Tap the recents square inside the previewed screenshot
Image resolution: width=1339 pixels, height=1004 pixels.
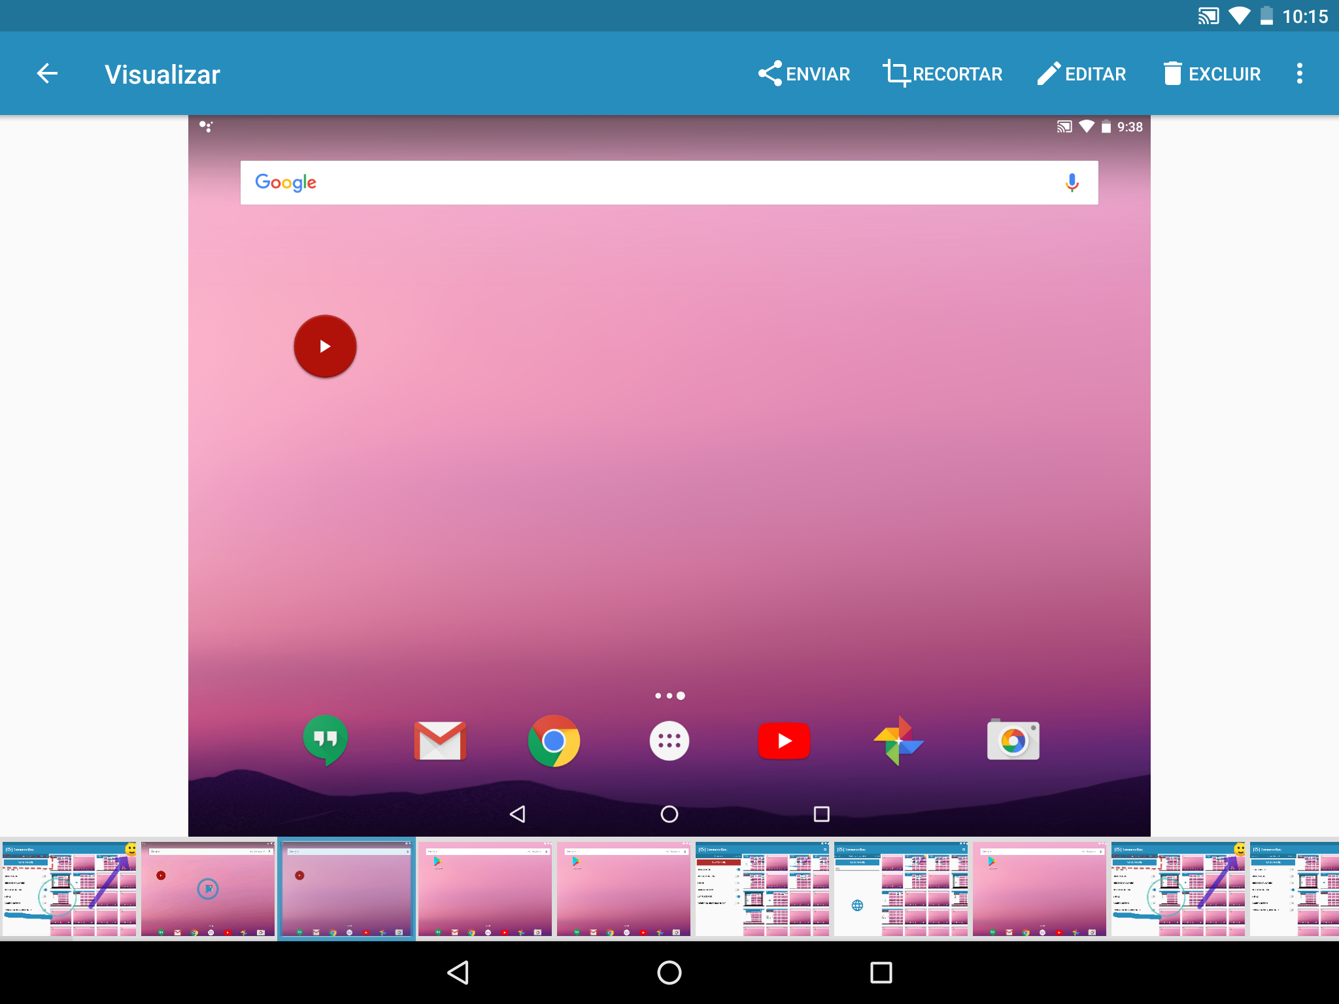tap(821, 814)
